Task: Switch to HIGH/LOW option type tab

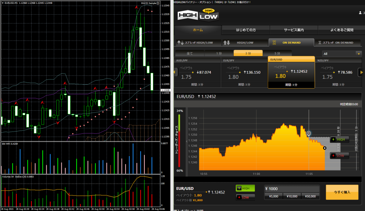Action: 245,43
